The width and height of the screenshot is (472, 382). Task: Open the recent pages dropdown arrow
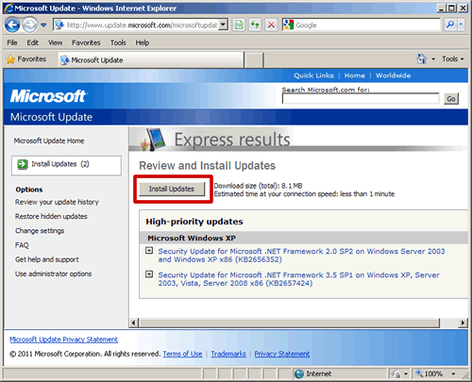(x=43, y=25)
